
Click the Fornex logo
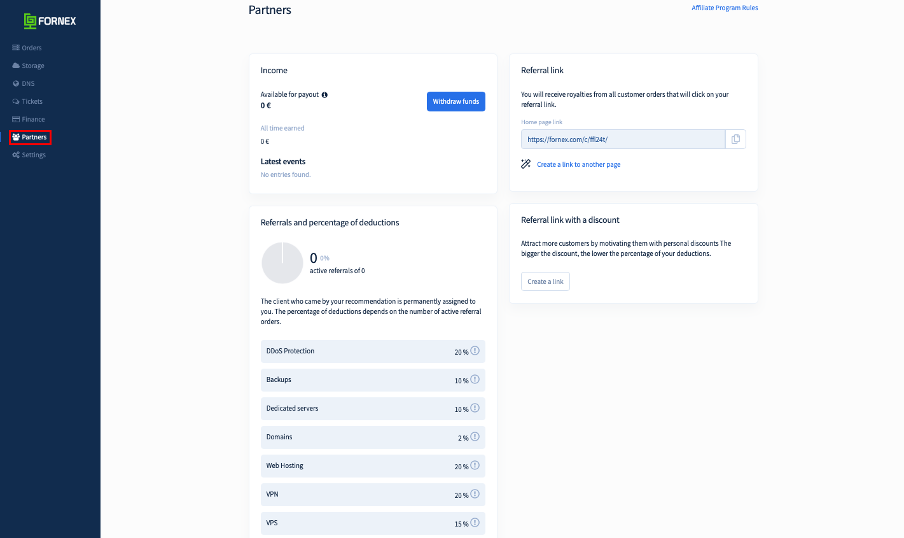coord(50,21)
